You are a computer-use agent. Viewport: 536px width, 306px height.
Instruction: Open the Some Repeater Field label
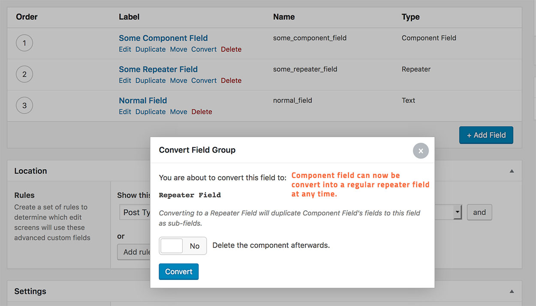158,69
